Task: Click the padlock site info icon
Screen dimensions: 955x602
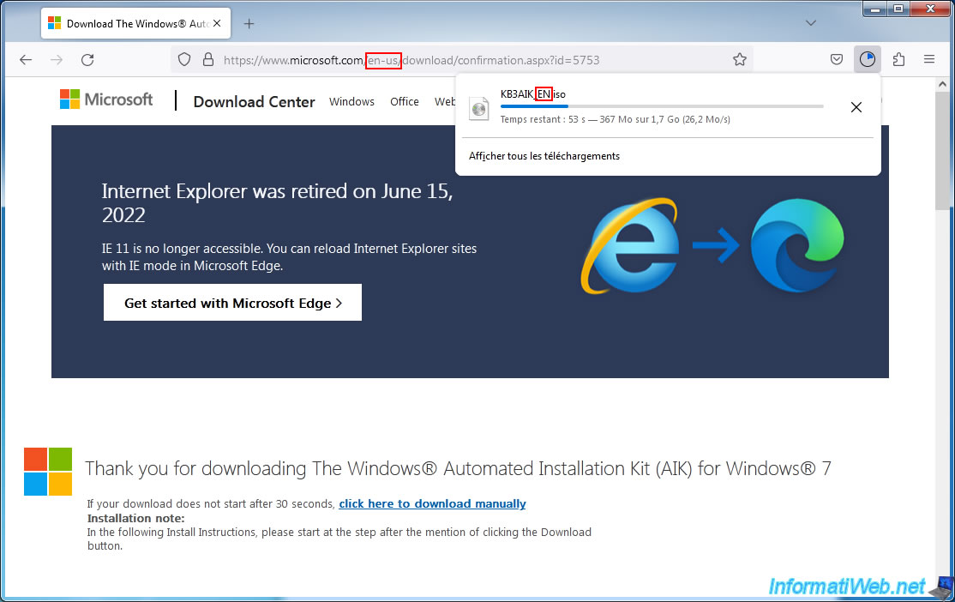Action: click(x=207, y=60)
